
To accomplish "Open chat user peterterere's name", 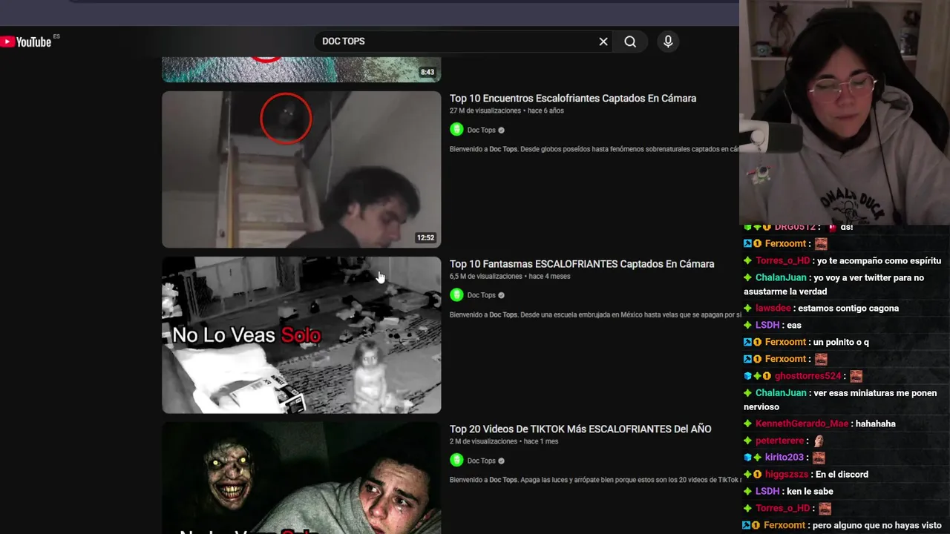I will (779, 441).
